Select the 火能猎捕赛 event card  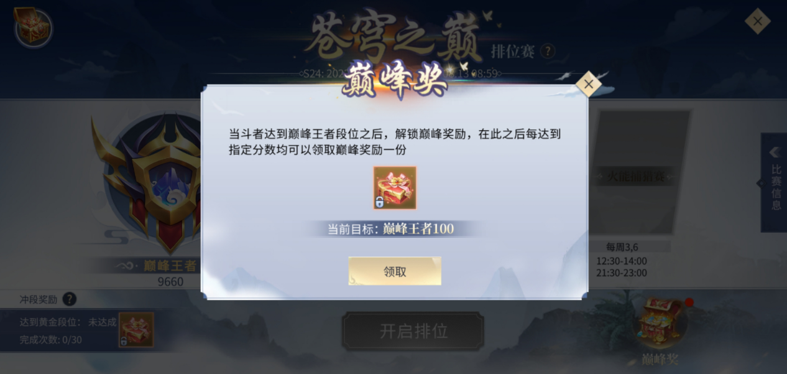pos(636,175)
